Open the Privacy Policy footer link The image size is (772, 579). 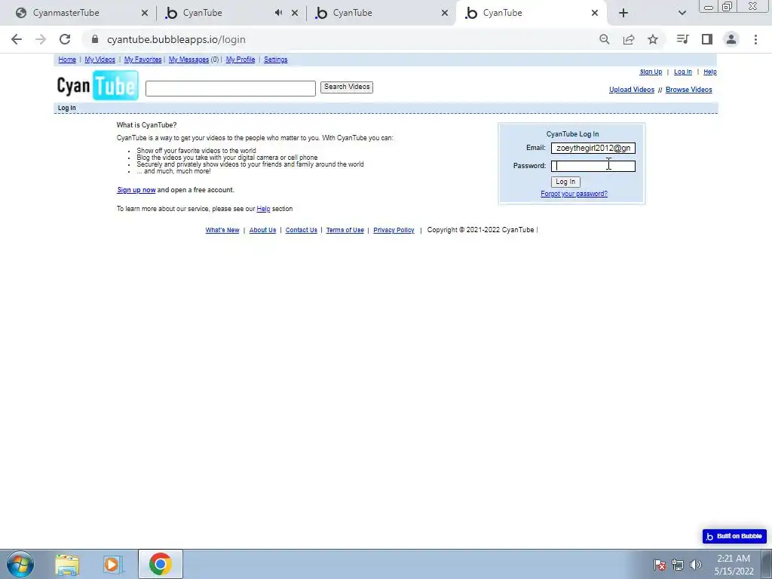[x=394, y=230]
